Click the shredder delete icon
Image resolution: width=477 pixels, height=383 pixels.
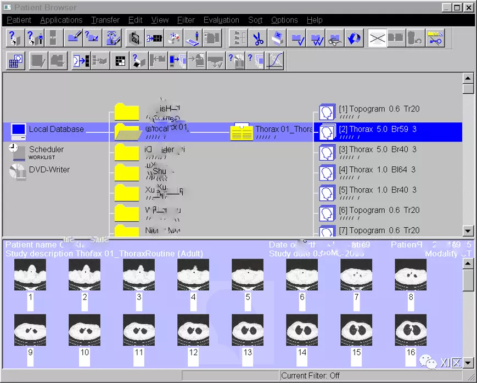277,38
